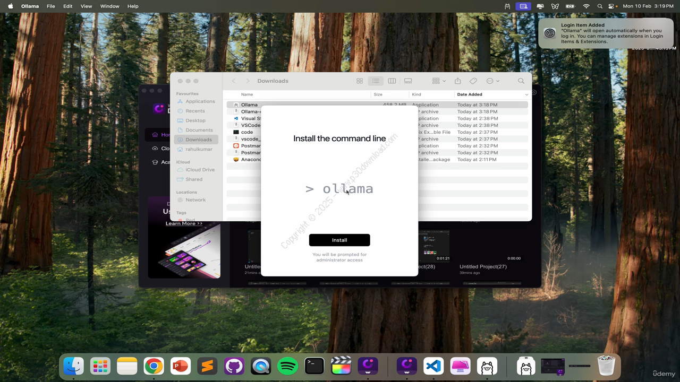Open Google Chrome from the Dock
The image size is (680, 382).
(154, 366)
